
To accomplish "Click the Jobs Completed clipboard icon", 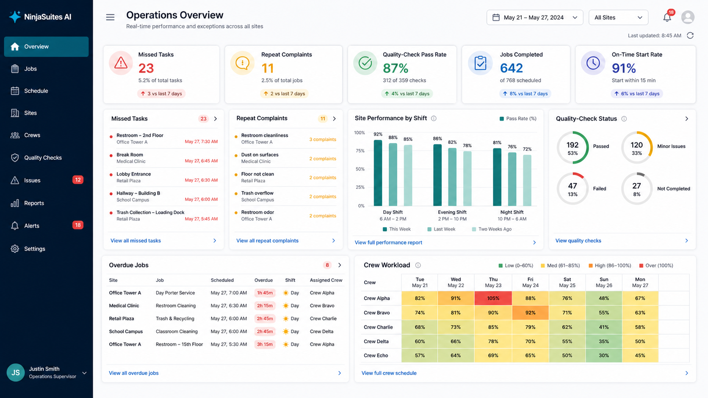I will tap(480, 63).
